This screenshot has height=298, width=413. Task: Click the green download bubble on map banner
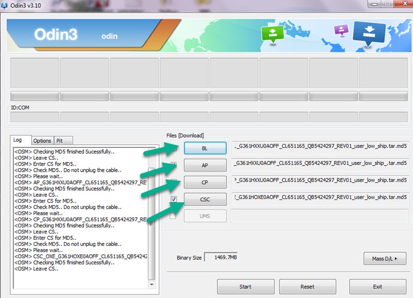pyautogui.click(x=272, y=32)
